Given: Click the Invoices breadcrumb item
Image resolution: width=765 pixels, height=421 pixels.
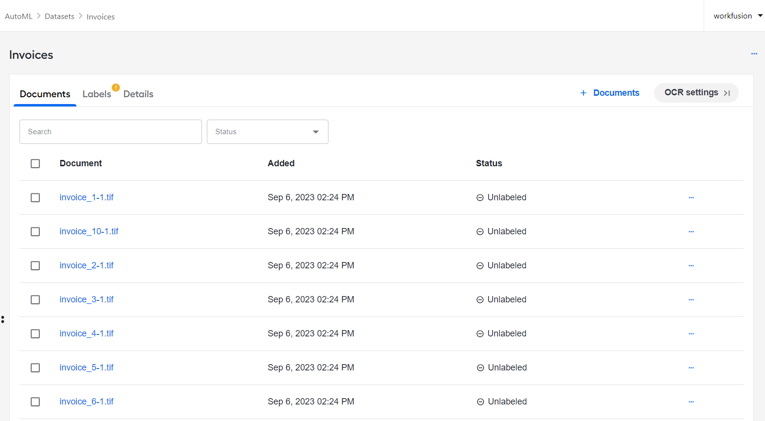Looking at the screenshot, I should coord(101,17).
